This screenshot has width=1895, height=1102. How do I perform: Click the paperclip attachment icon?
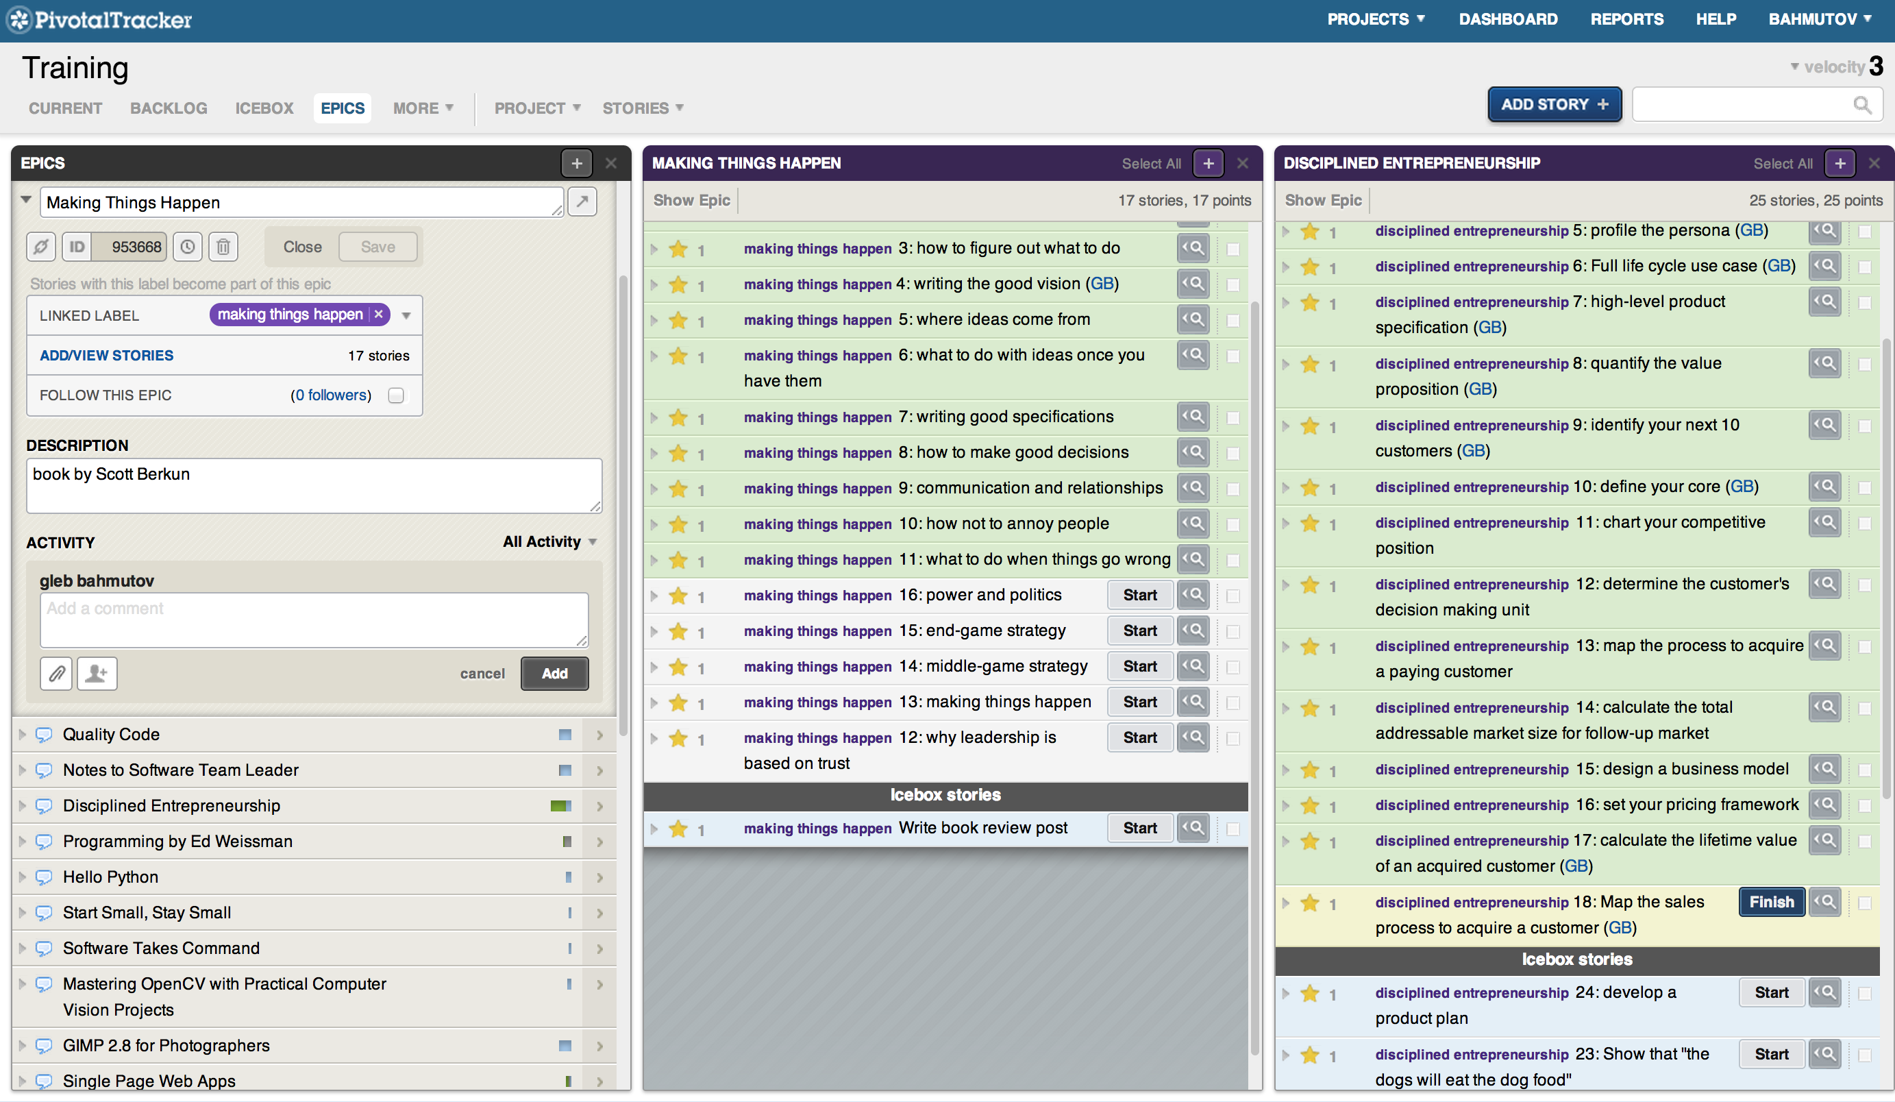pyautogui.click(x=56, y=673)
